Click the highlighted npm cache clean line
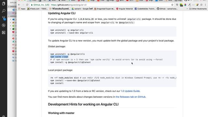Screen dimensions: 208x117 click(x=59, y=57)
